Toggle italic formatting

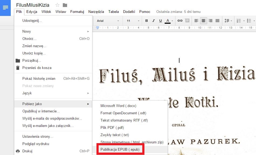[x=154, y=21]
